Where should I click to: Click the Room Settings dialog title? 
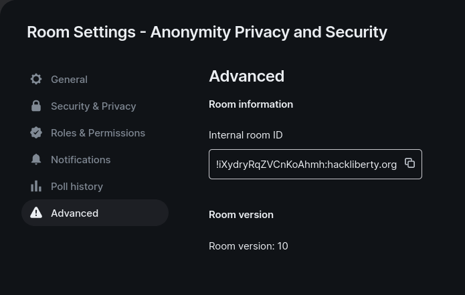point(207,32)
